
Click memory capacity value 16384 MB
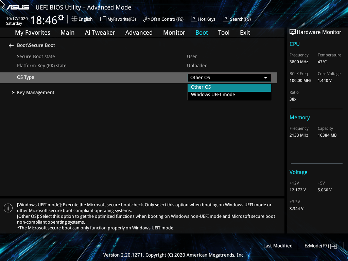point(327,135)
